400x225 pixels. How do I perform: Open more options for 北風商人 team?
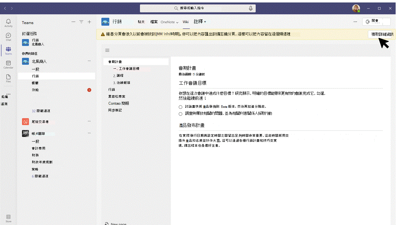coord(89,61)
